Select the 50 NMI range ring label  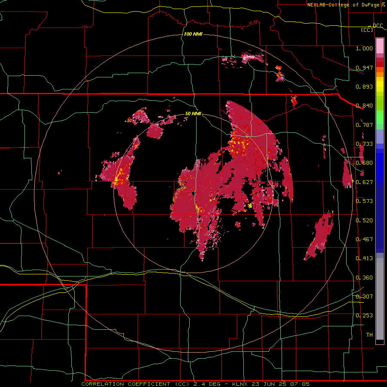[193, 114]
